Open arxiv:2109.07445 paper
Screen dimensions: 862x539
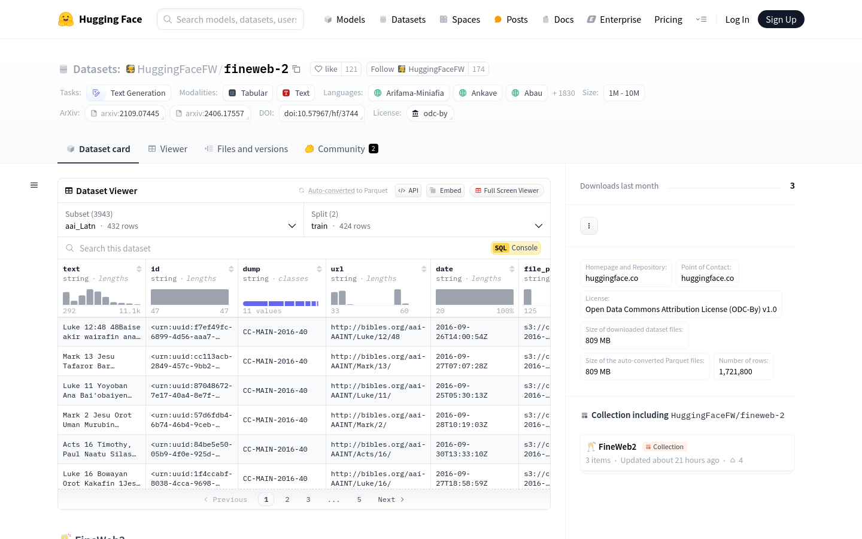[125, 113]
